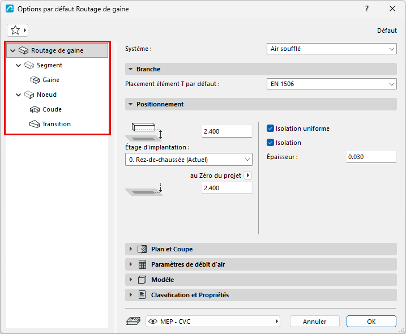Click the layer stack icon at the bottom

133,322
